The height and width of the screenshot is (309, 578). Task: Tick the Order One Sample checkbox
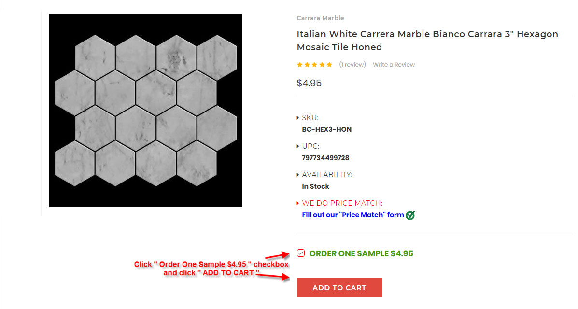point(301,253)
